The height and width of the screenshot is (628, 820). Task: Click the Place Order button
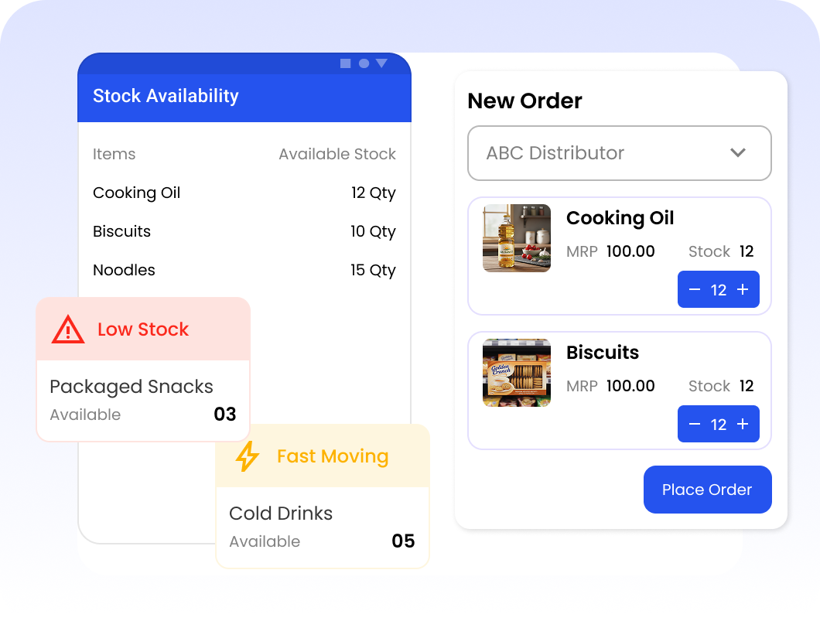coord(708,490)
